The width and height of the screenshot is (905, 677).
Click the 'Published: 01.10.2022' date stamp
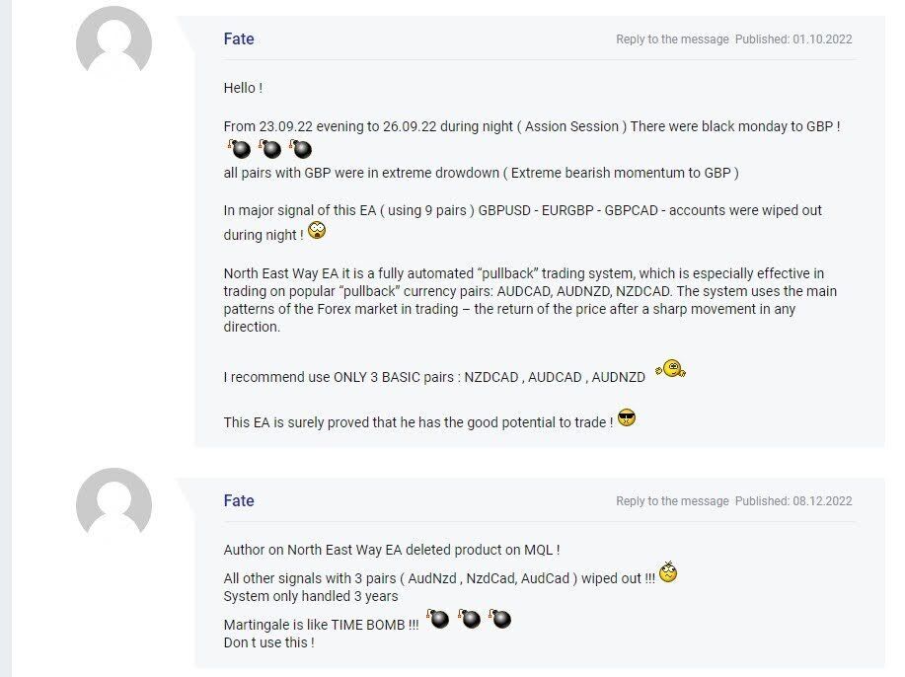pyautogui.click(x=793, y=39)
